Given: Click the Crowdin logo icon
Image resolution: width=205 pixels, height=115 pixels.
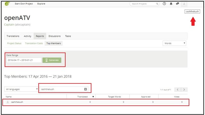Looking at the screenshot, I should pos(7,4).
